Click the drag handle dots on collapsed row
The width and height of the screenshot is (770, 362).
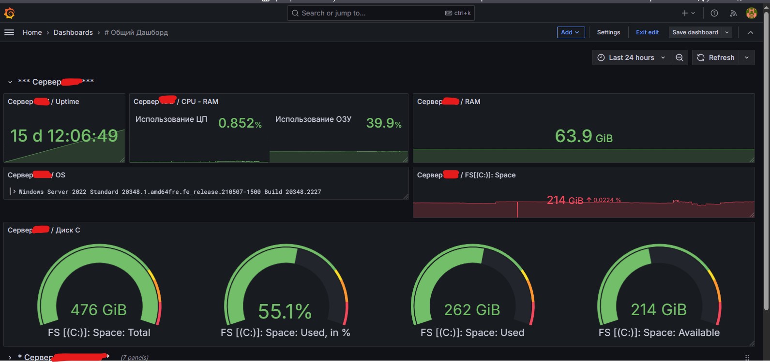pyautogui.click(x=747, y=358)
